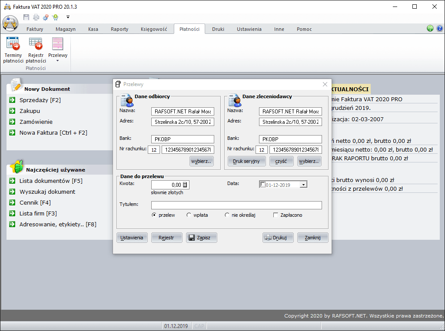
Task: Switch to the Księgowość tab
Action: (154, 29)
